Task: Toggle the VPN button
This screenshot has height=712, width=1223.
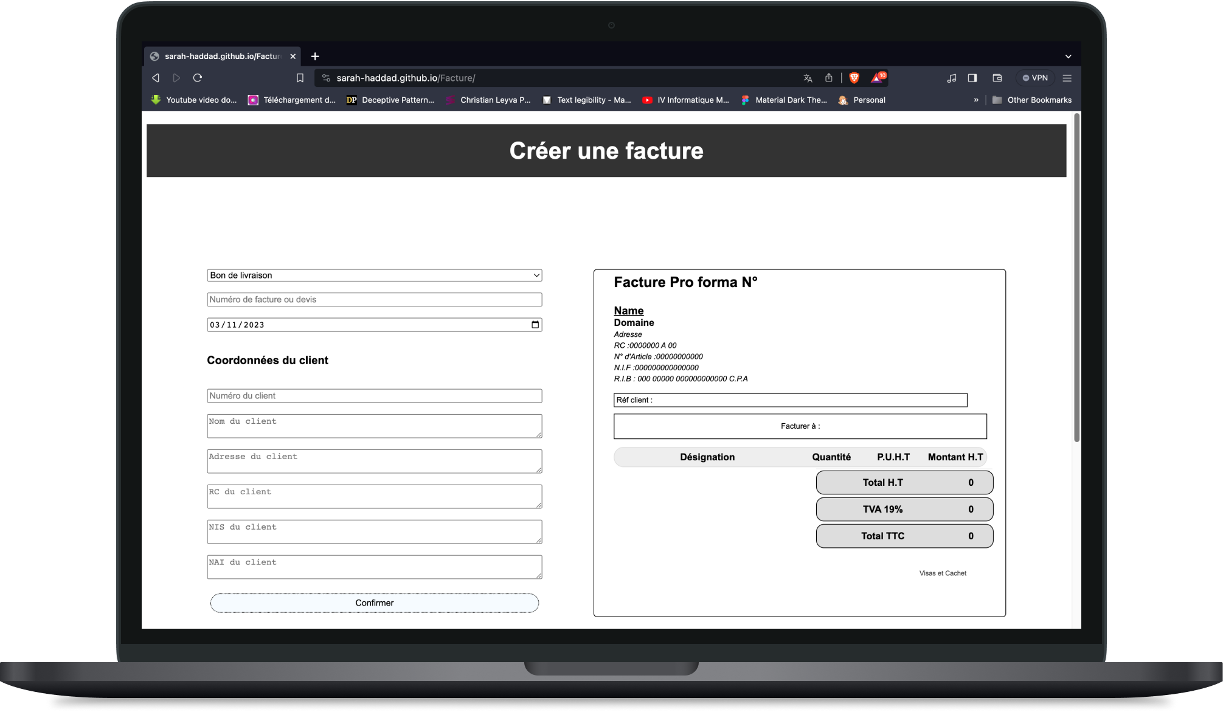Action: click(x=1035, y=78)
